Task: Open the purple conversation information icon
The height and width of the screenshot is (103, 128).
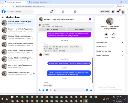Action: pos(90,19)
